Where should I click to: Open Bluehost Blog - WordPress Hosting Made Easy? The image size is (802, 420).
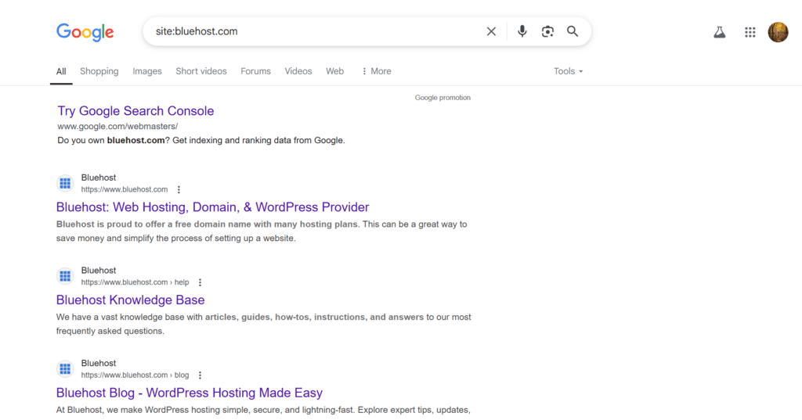pos(190,393)
